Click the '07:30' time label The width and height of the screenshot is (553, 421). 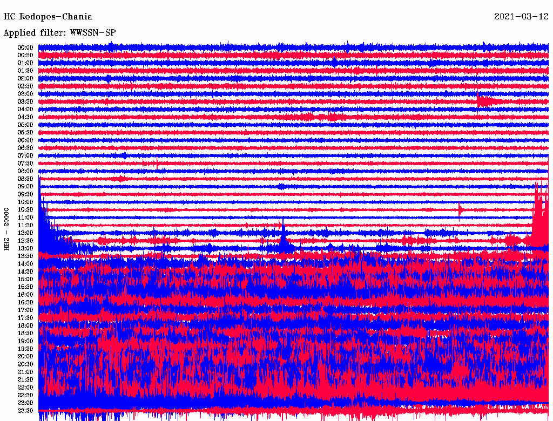point(25,163)
